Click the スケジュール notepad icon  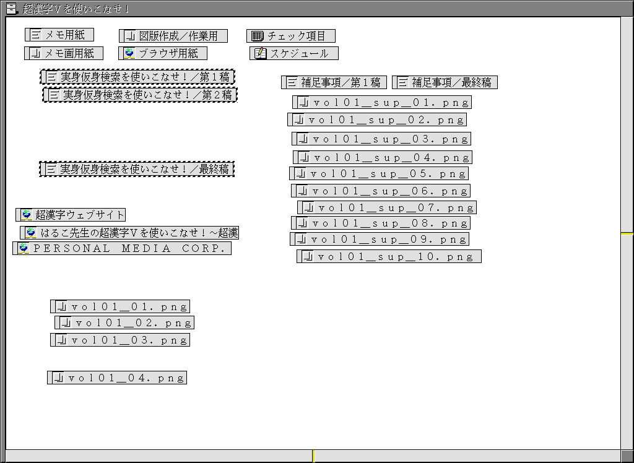click(x=261, y=54)
